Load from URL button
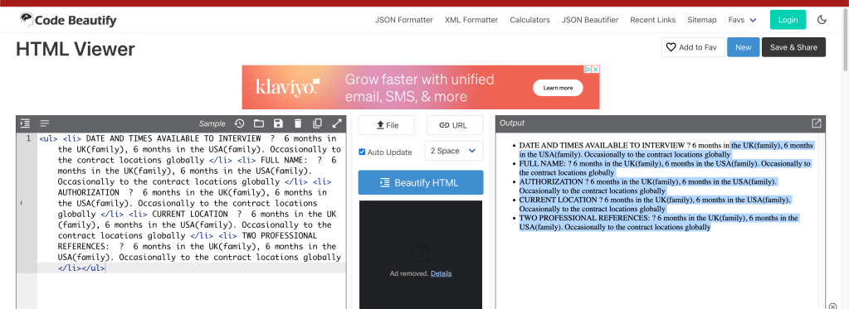 tap(455, 125)
